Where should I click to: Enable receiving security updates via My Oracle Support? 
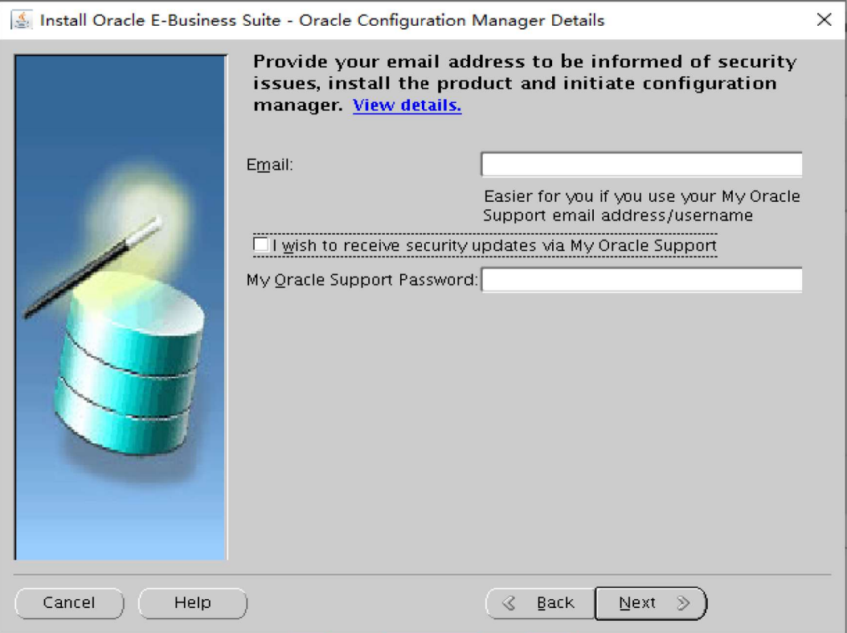(261, 245)
